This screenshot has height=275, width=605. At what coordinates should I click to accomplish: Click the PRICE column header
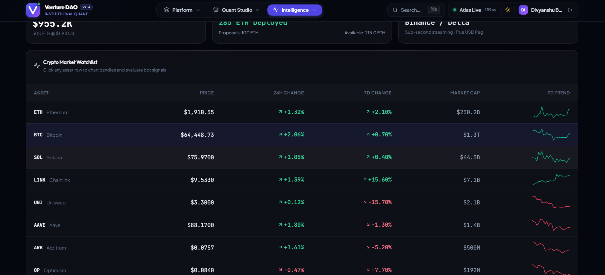tap(207, 93)
